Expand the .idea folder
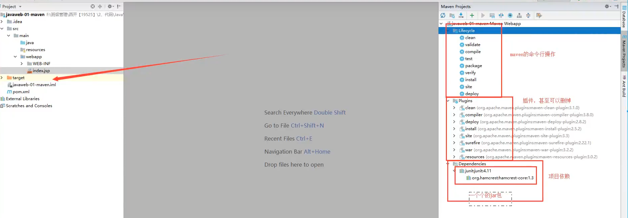Image resolution: width=628 pixels, height=218 pixels. click(x=2, y=22)
